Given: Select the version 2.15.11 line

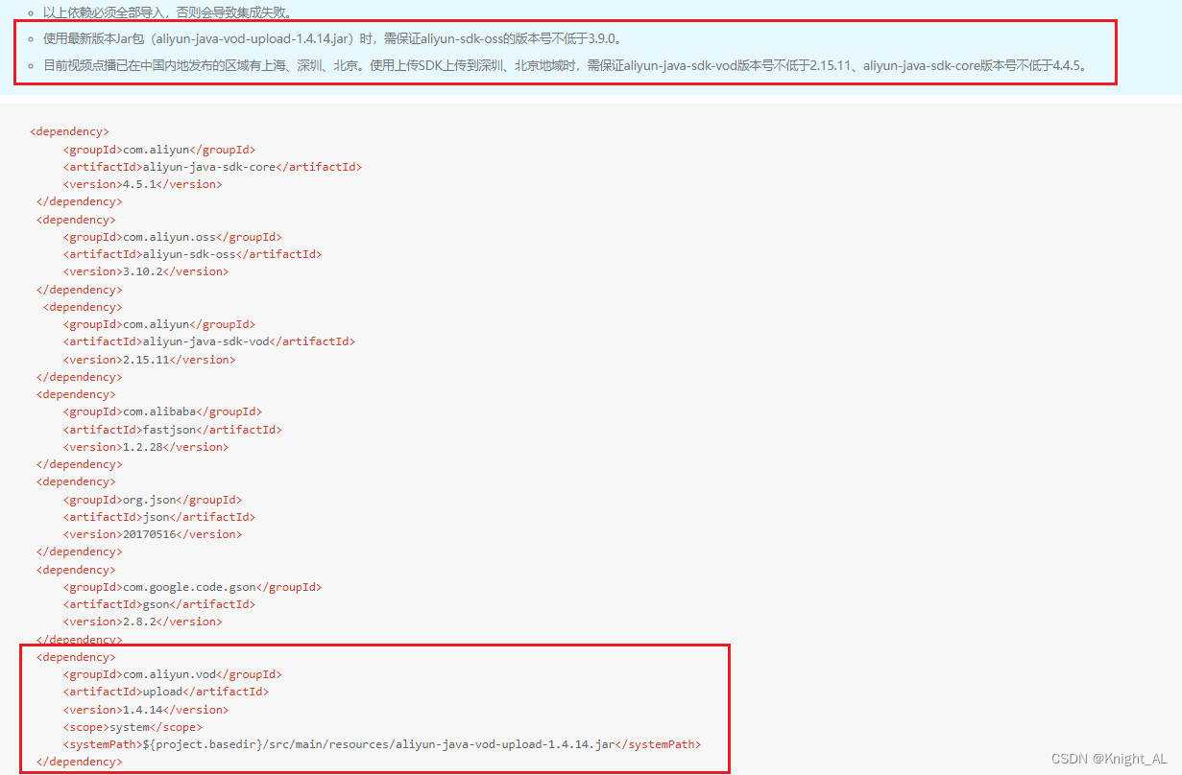Looking at the screenshot, I should 149,360.
